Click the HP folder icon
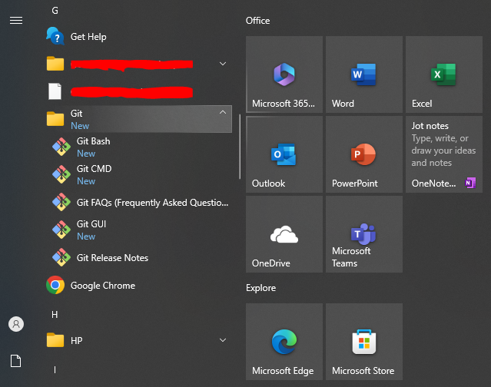 [x=55, y=339]
